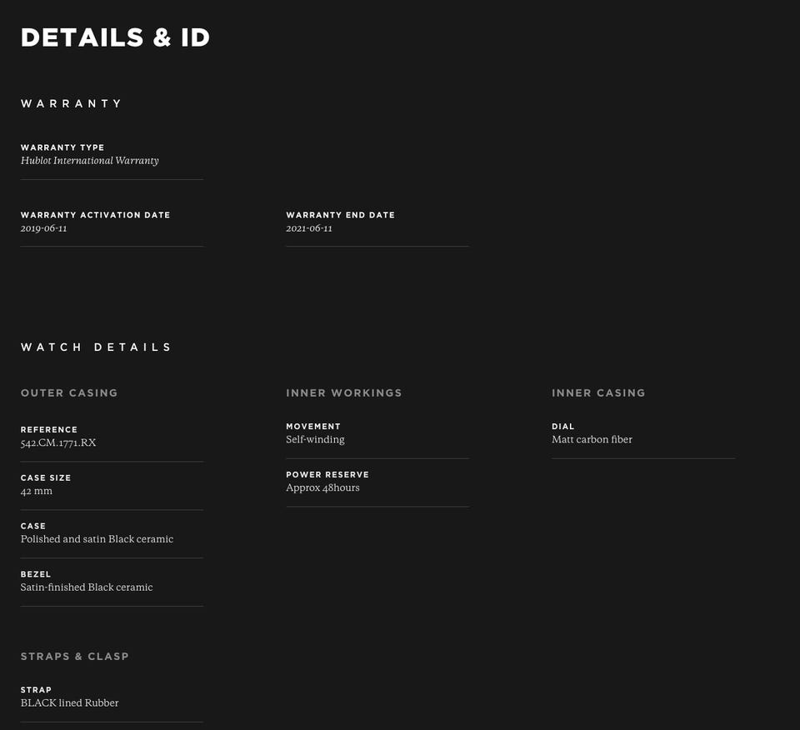Click the Self-winding movement value
Screen dimensions: 800x730
pyautogui.click(x=315, y=439)
